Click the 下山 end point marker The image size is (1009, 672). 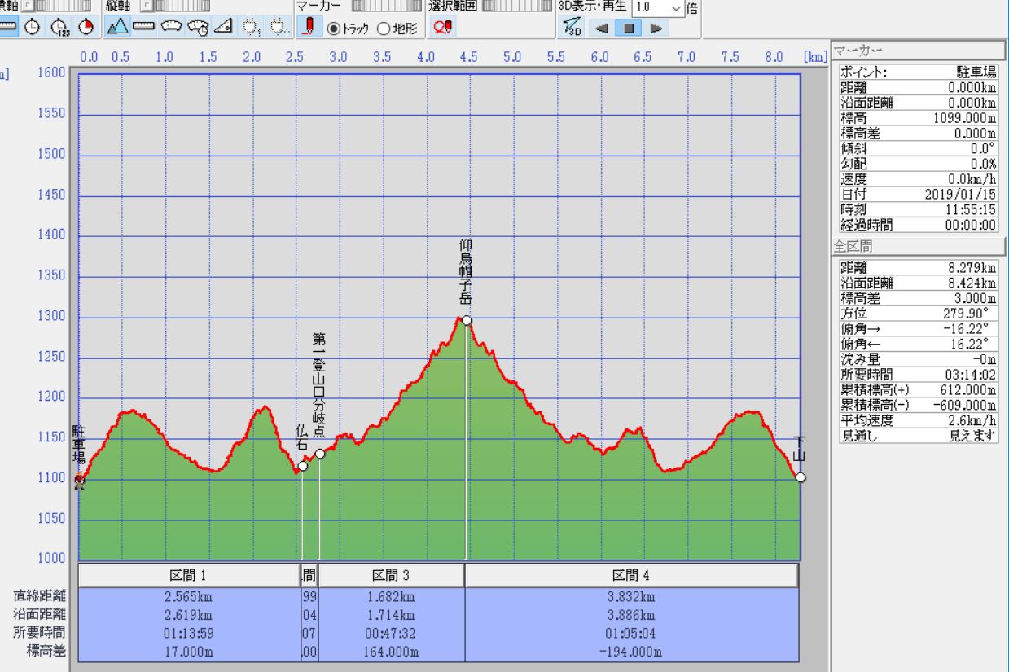click(801, 477)
